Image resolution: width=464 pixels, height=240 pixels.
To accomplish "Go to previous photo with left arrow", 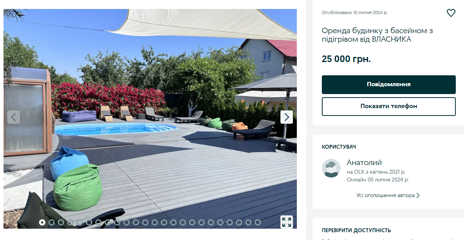I will 14,117.
